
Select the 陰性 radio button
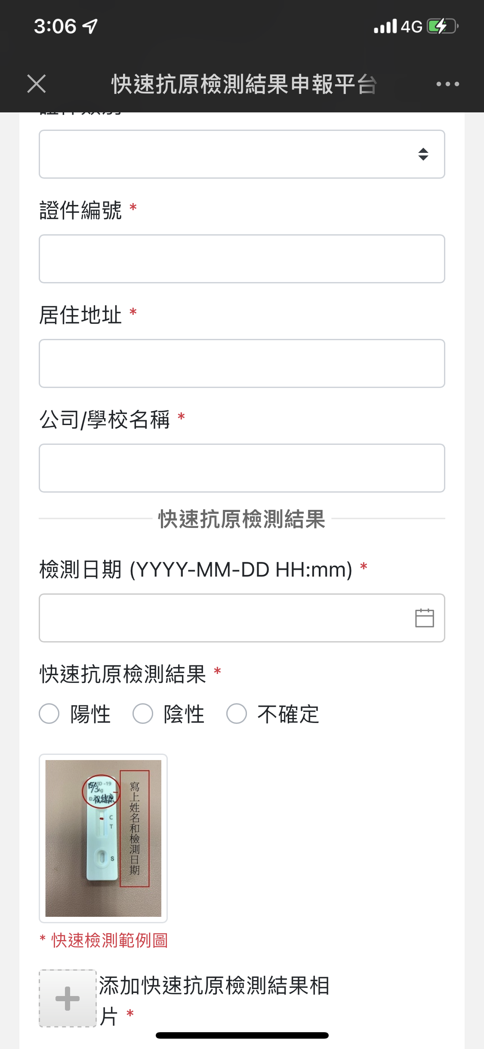(x=143, y=714)
